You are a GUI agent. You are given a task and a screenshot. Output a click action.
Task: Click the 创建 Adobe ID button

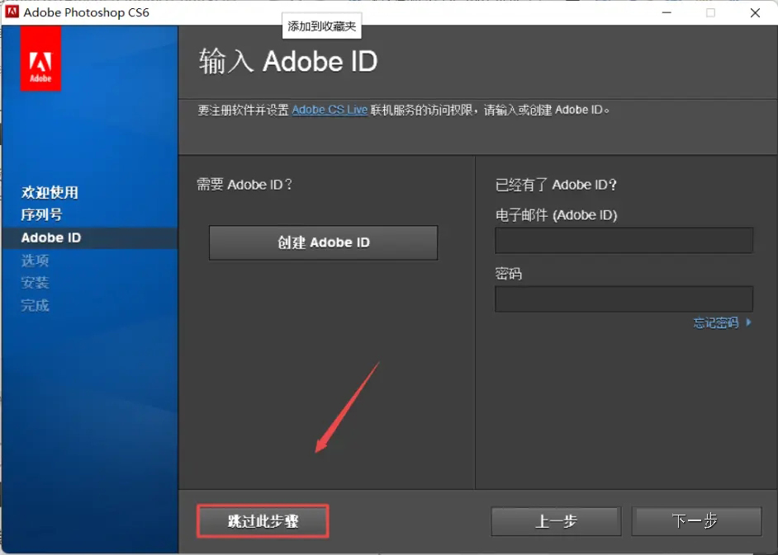[323, 242]
